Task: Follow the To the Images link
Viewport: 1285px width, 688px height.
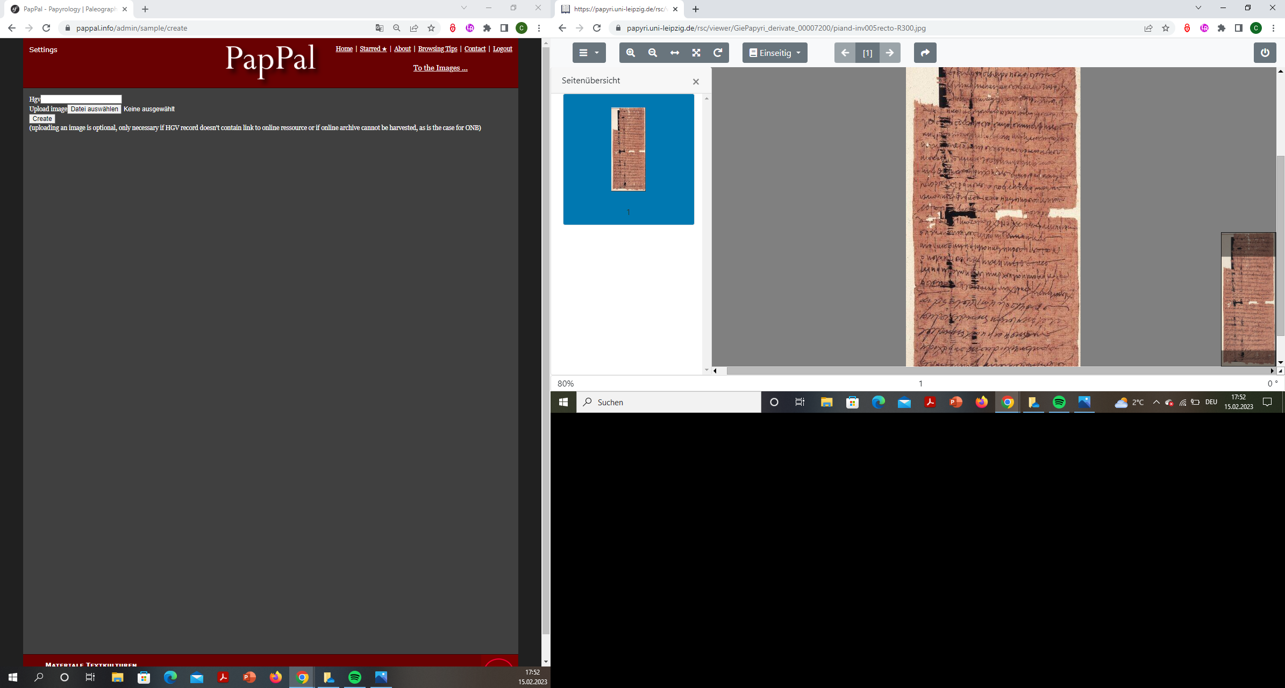Action: 440,68
